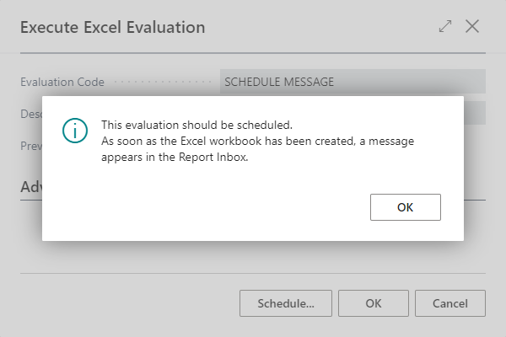Click the partially hidden Prev... field label
The width and height of the screenshot is (506, 337).
pyautogui.click(x=31, y=145)
